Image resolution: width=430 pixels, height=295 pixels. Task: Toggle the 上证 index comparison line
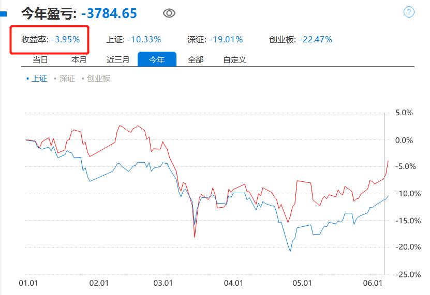coord(37,79)
